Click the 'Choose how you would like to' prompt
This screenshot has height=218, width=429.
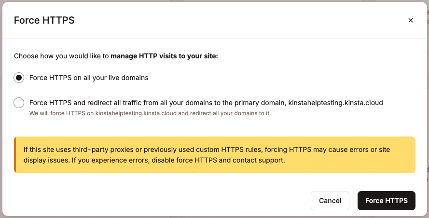coord(61,56)
